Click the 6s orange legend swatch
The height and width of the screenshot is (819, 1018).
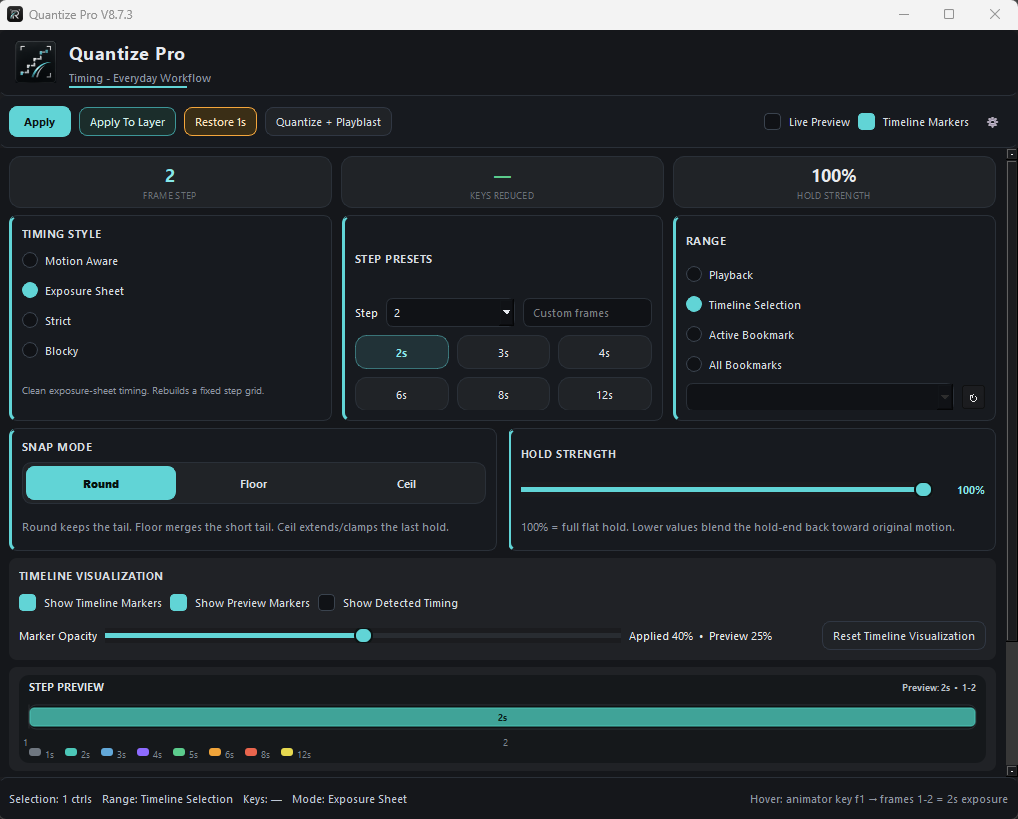tap(214, 752)
